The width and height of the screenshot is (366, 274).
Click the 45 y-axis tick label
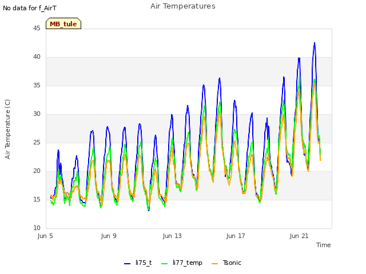37,28
